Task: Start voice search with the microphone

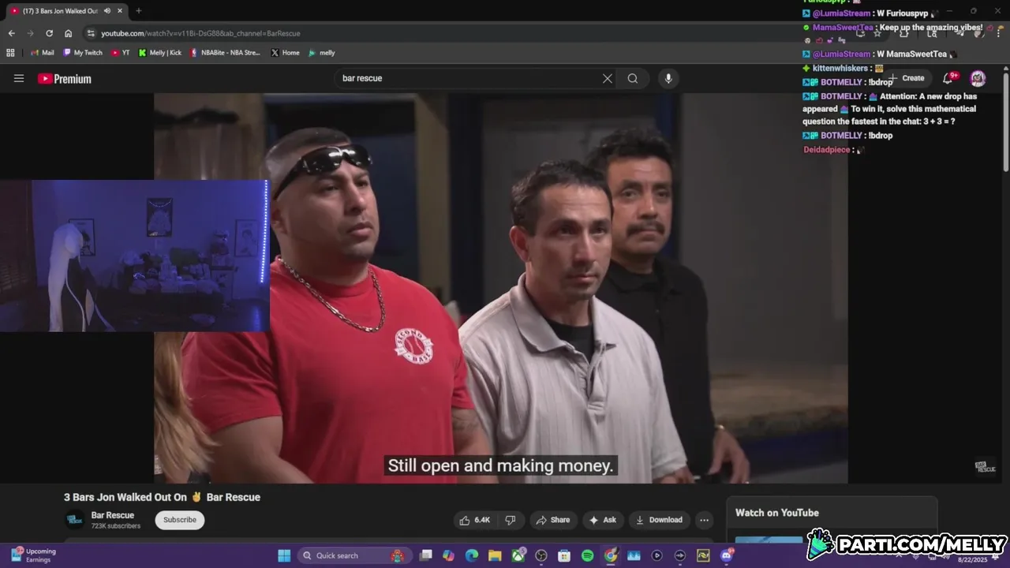Action: 668,78
